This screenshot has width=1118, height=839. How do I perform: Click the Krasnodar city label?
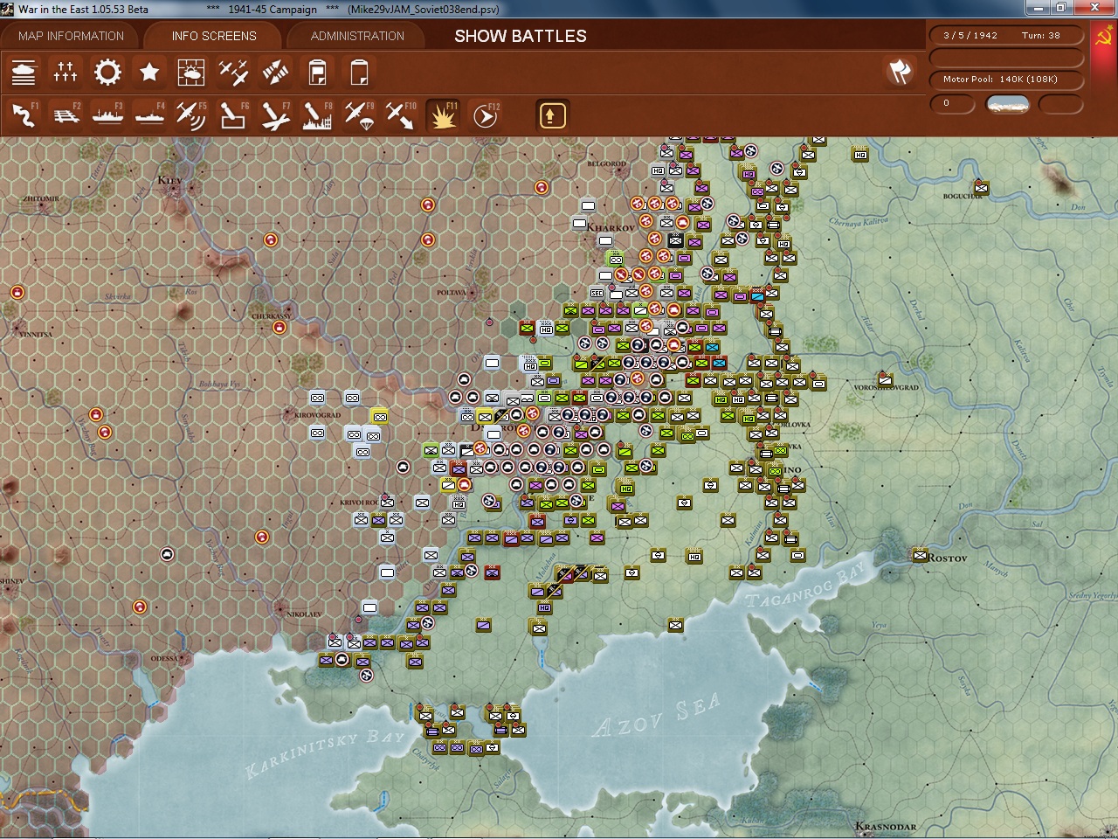886,826
